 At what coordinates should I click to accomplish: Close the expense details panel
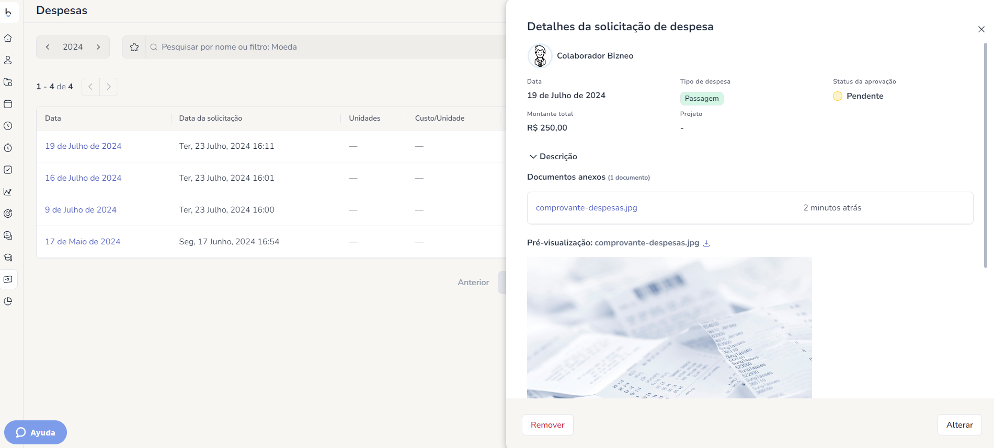click(x=981, y=29)
